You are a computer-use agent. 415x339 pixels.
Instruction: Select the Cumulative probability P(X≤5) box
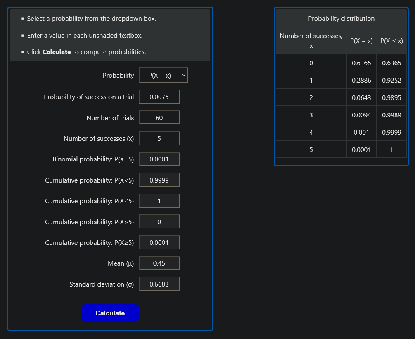(x=159, y=201)
